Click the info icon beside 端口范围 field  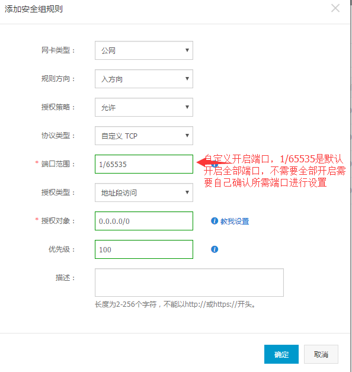pyautogui.click(x=215, y=164)
